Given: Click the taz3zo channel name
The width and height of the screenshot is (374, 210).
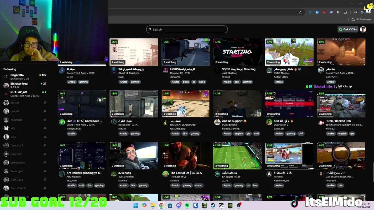Looking at the screenshot, I should [122, 129].
